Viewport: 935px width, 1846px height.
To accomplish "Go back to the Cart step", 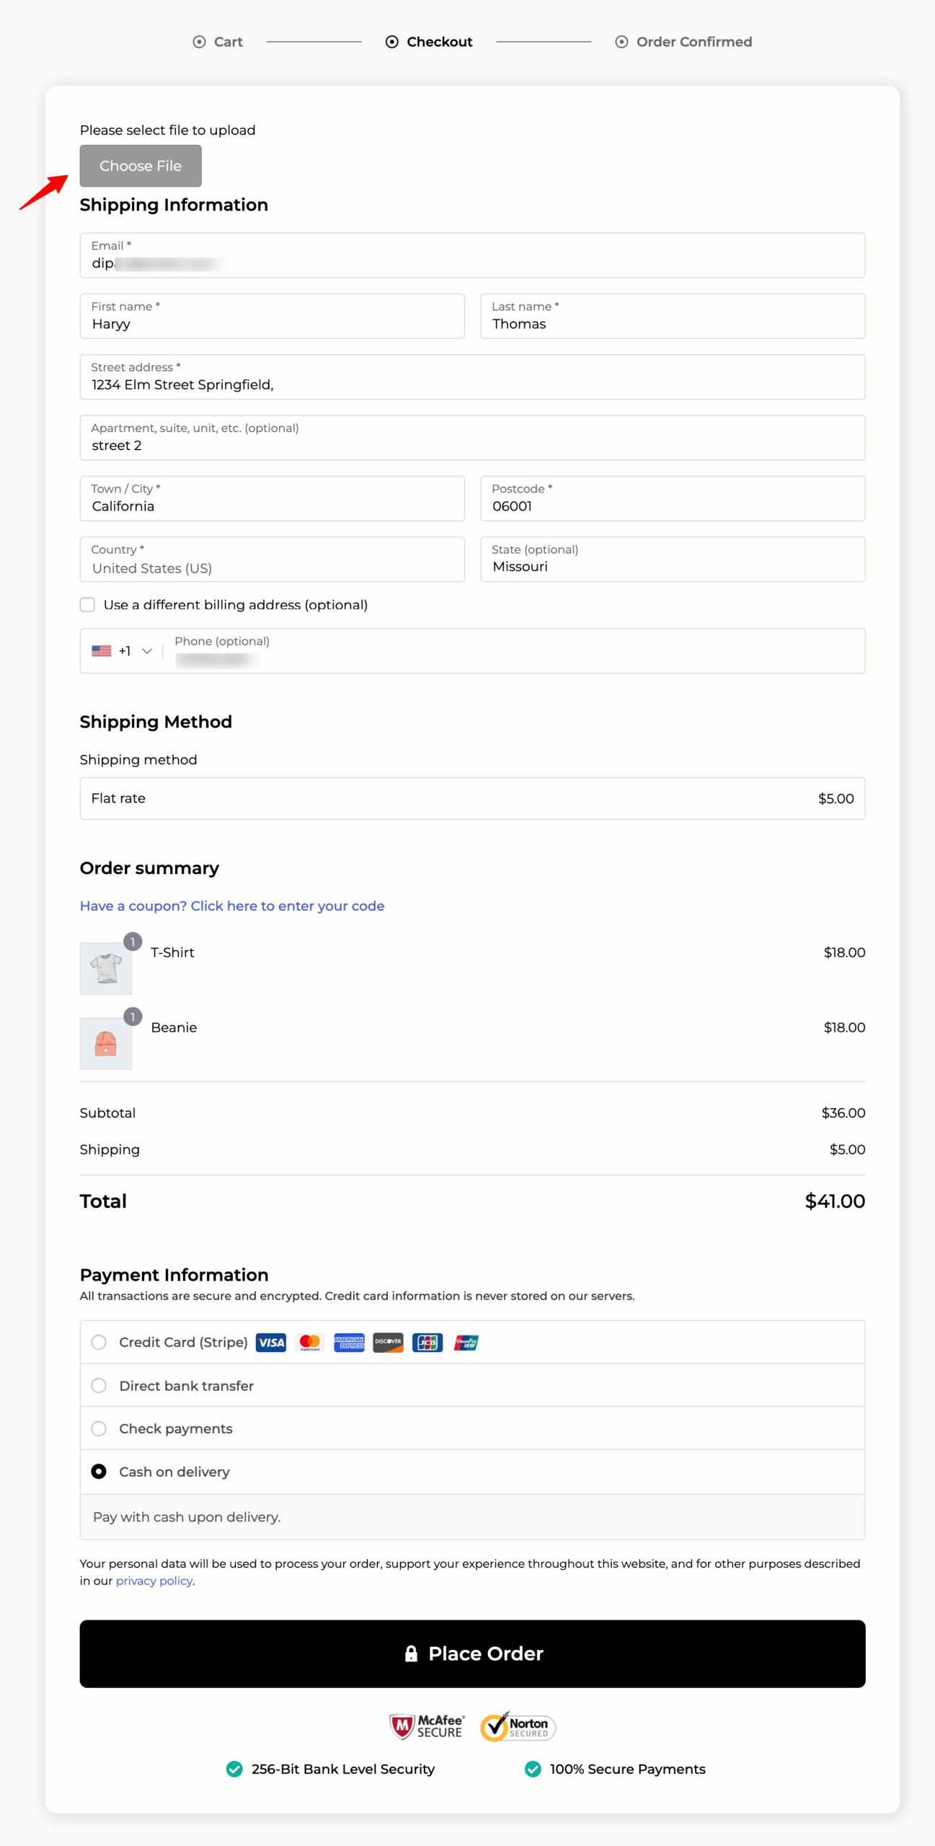I will [x=218, y=42].
